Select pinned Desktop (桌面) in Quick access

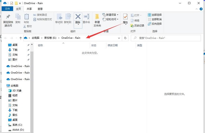click(13, 45)
